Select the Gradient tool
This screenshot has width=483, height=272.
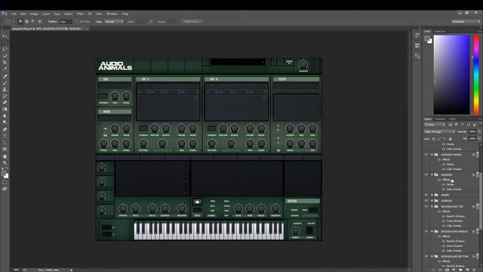tap(5, 109)
